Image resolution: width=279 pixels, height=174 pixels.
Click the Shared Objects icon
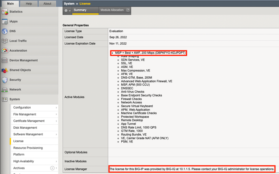point(5,70)
